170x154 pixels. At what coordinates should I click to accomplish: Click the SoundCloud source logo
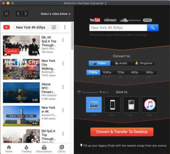point(130,20)
